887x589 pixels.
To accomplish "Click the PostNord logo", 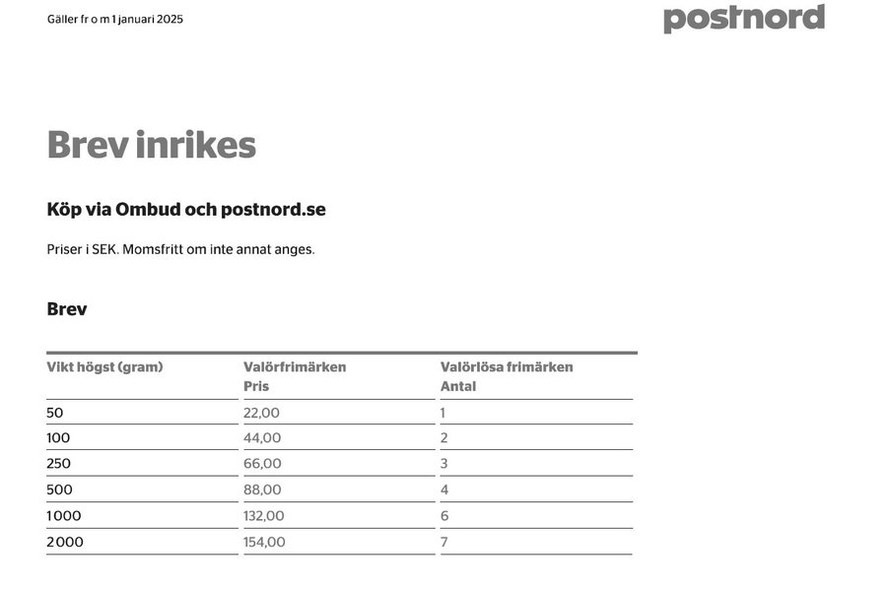I will coord(743,19).
